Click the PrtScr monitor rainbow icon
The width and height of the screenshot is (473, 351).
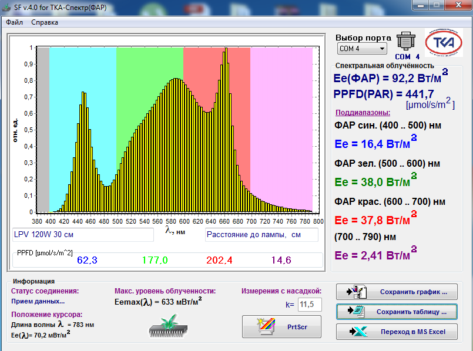point(266,326)
